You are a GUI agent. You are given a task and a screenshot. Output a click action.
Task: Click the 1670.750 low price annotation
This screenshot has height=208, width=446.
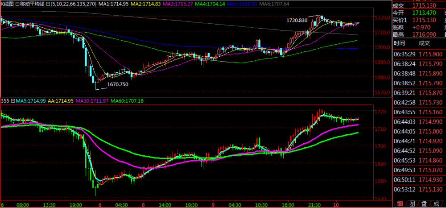pyautogui.click(x=118, y=84)
